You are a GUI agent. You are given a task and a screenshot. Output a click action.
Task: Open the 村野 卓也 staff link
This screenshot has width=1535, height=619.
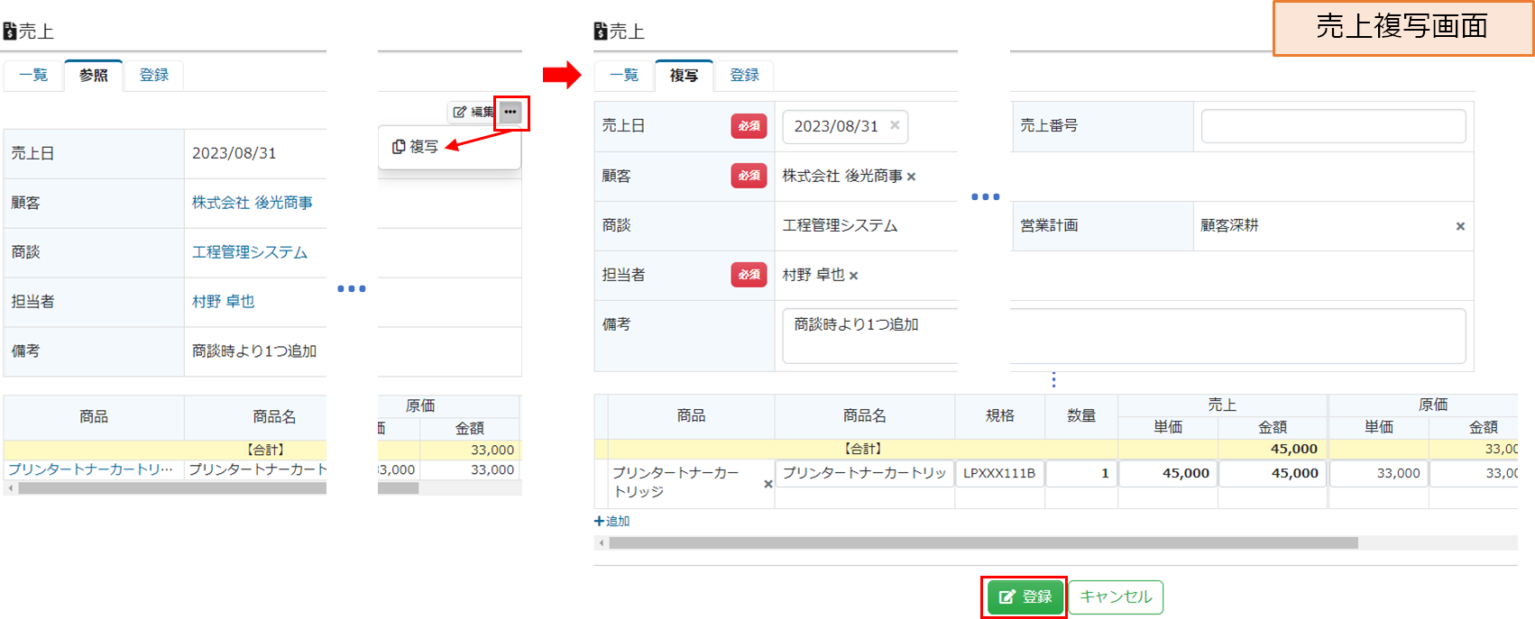[223, 302]
